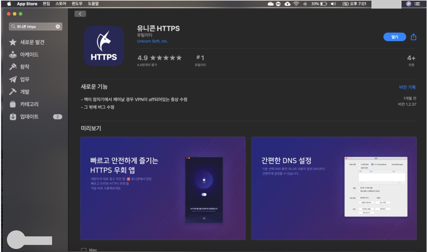Clear the search field with the x icon

tap(58, 26)
